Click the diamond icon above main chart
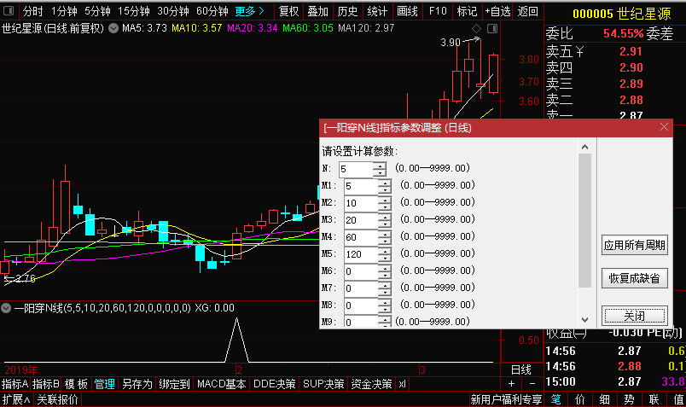Screen dimensions: 686x407 tap(476, 28)
